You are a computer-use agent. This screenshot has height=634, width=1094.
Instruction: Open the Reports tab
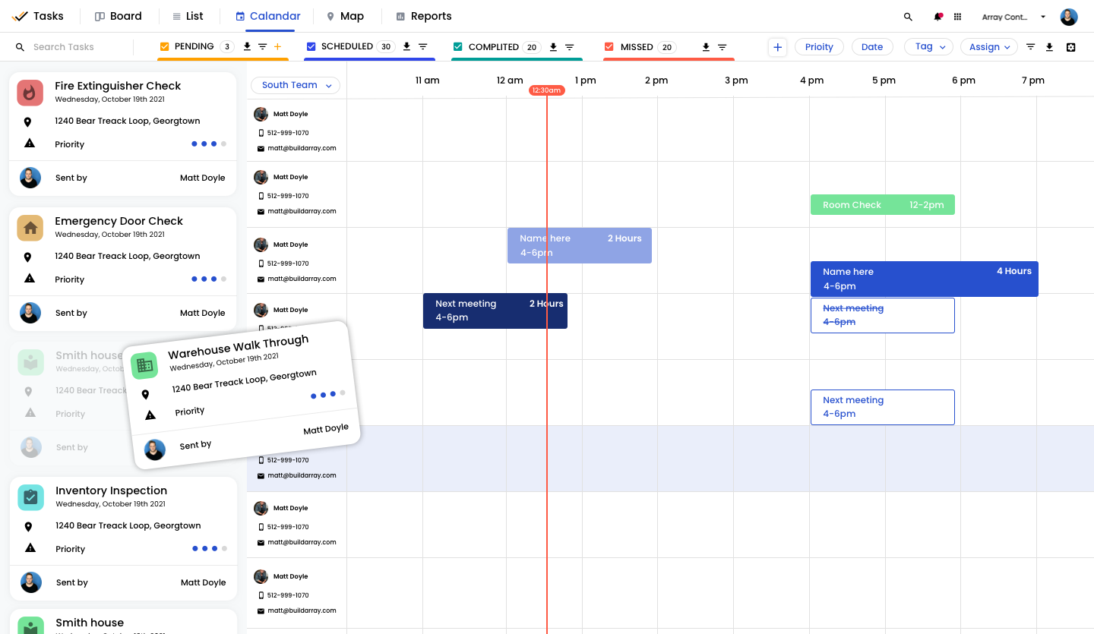click(x=424, y=16)
